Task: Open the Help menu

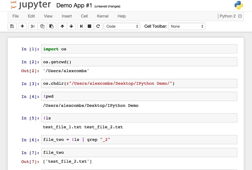Action: (x=121, y=16)
